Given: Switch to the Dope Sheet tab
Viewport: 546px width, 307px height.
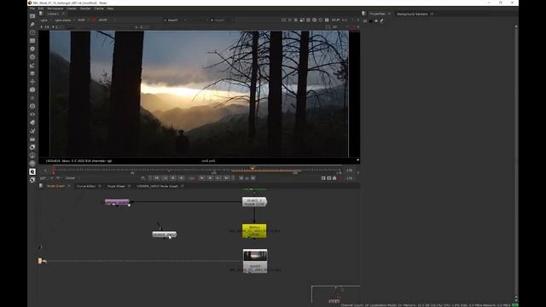Looking at the screenshot, I should (x=116, y=186).
